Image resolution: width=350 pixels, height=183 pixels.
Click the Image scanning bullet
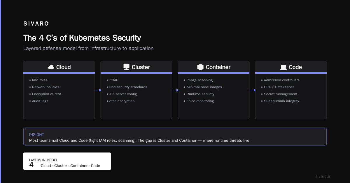(198, 80)
